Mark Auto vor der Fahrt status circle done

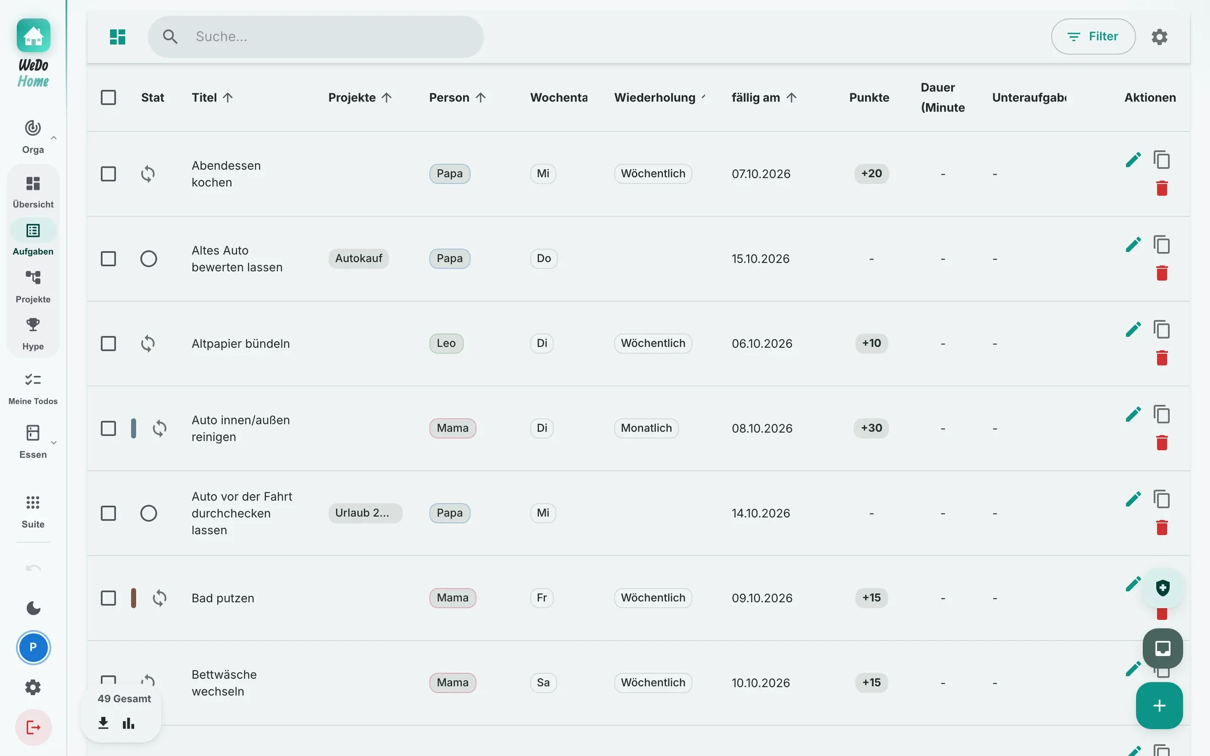point(148,513)
